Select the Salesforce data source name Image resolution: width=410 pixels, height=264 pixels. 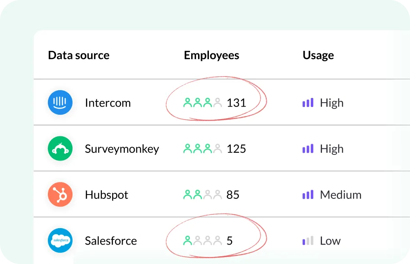(111, 241)
